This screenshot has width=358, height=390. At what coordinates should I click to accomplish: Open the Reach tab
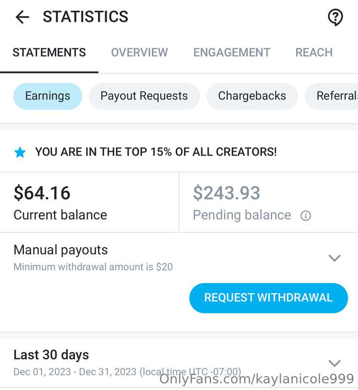314,53
